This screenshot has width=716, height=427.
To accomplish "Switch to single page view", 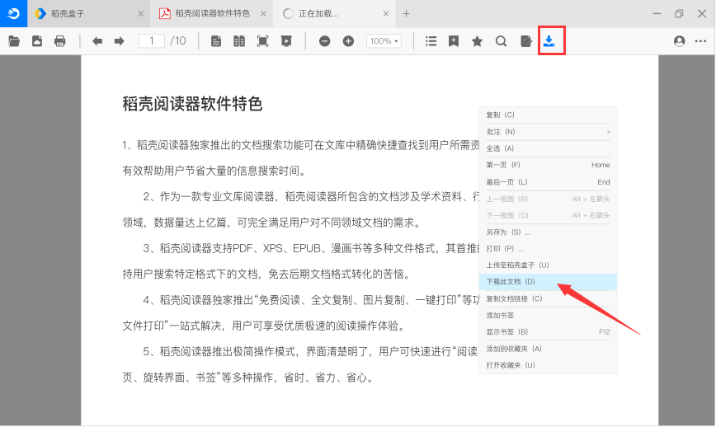I will pos(216,41).
